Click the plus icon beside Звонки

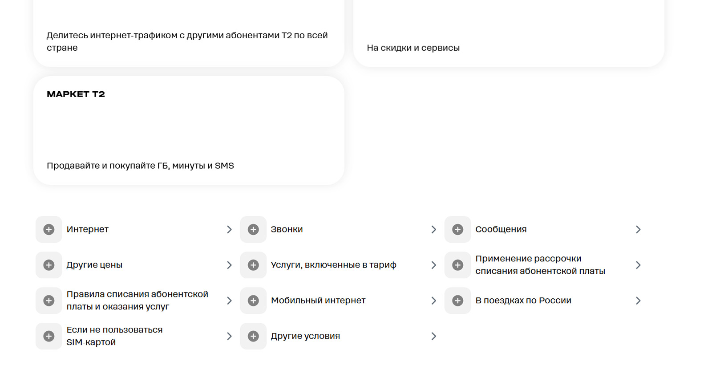tap(253, 229)
